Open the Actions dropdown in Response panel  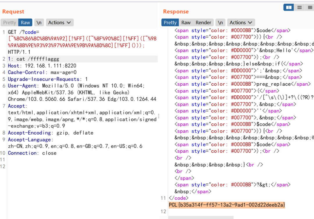241,23
